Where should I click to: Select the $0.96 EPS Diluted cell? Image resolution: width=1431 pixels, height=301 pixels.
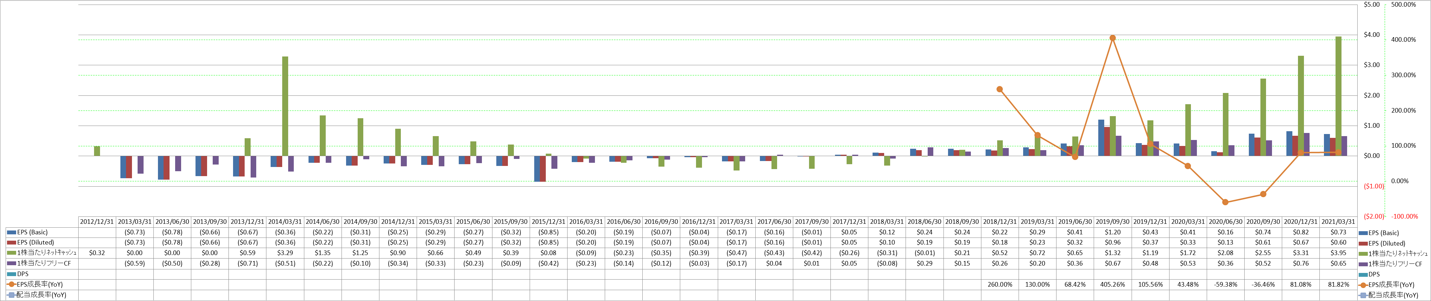[x=1113, y=243]
